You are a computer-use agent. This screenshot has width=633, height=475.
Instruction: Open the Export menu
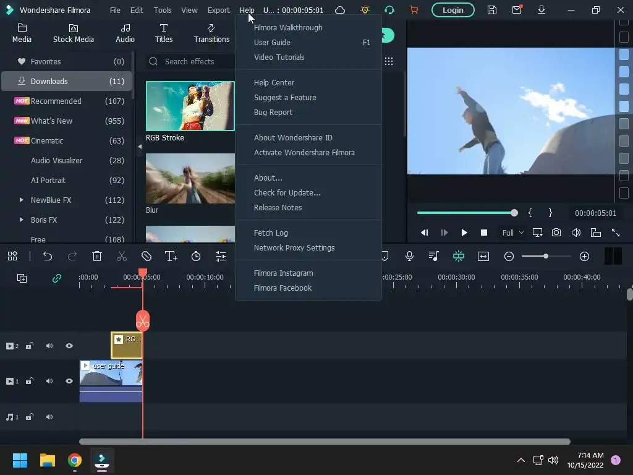(x=218, y=10)
